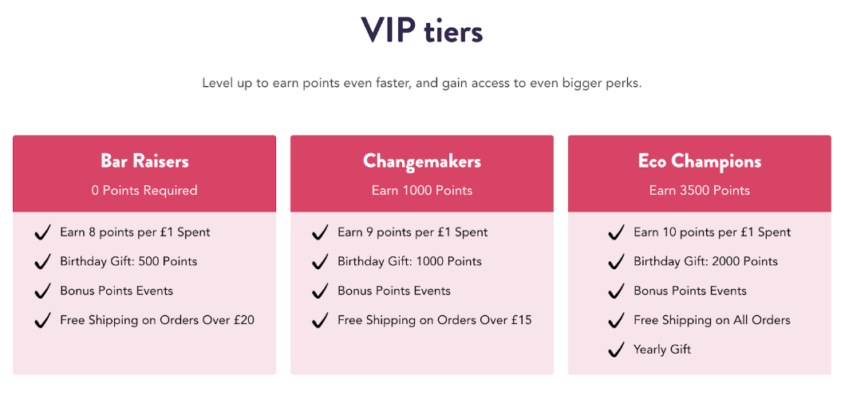Click Bonus Points Events under Changemakers
The width and height of the screenshot is (841, 404).
[x=394, y=291]
